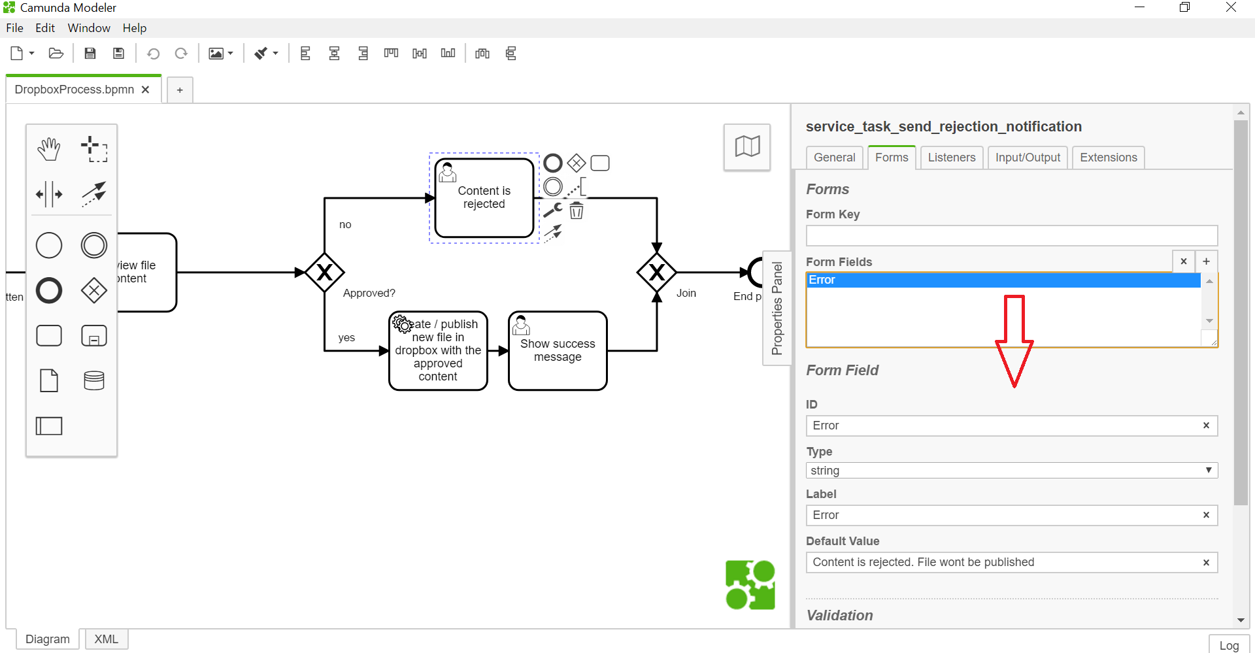Select the Error form field entry

pyautogui.click(x=1003, y=280)
